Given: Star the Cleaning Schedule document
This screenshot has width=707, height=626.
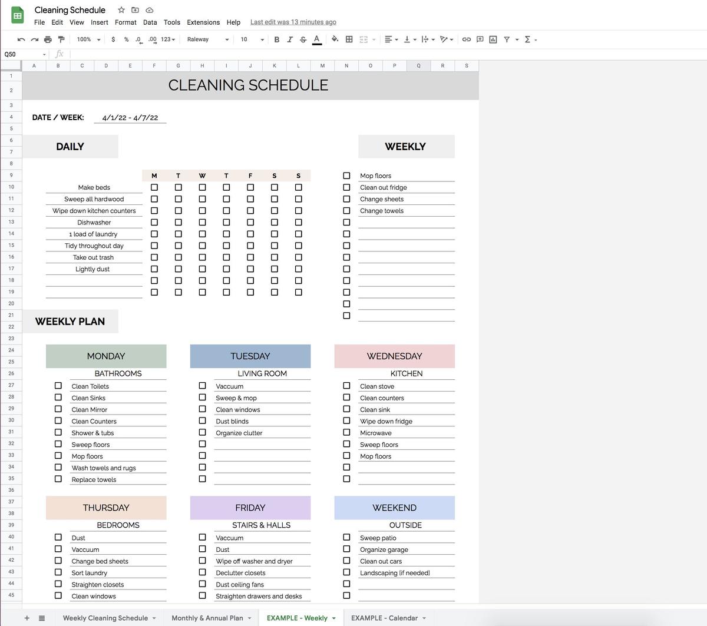Looking at the screenshot, I should tap(121, 10).
